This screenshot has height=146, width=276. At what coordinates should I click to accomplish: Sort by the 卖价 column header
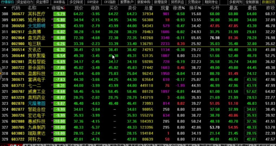(132, 8)
